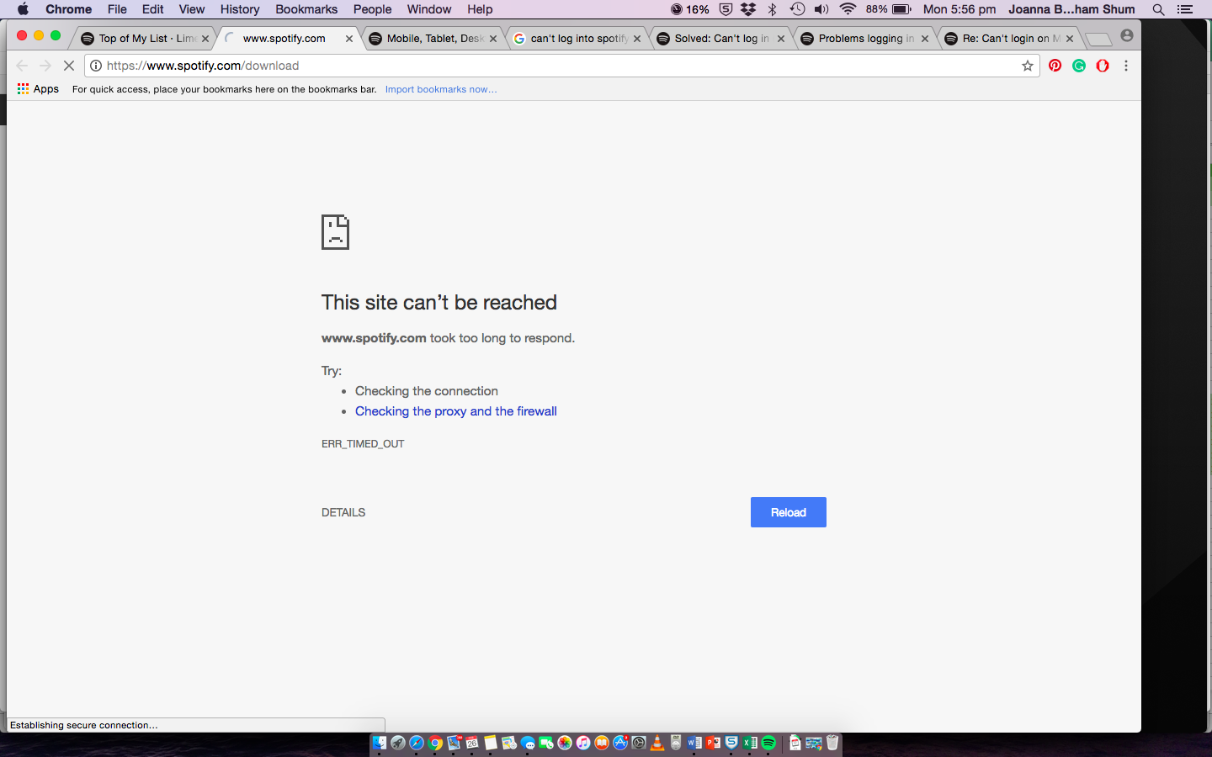Open the File menu

click(117, 9)
